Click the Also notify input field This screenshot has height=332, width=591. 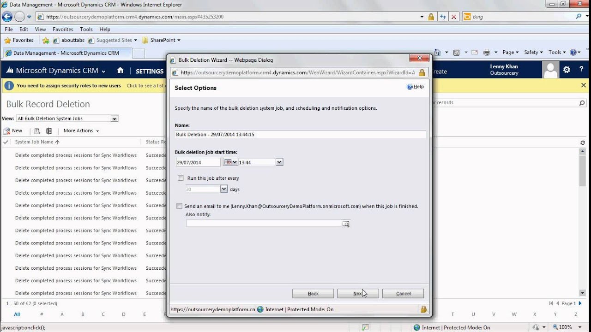point(264,224)
